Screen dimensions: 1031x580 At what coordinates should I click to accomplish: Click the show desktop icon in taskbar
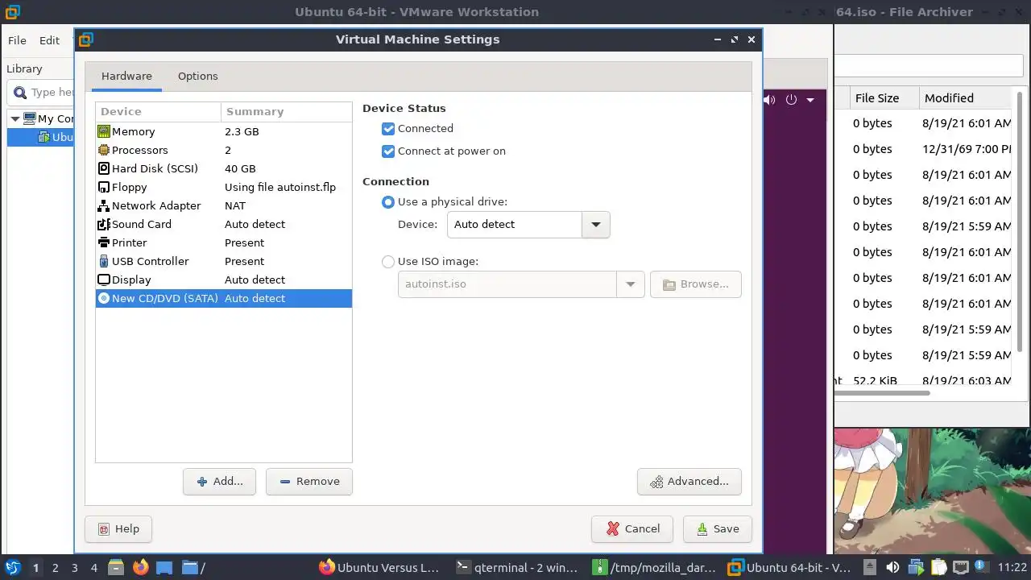click(x=164, y=567)
